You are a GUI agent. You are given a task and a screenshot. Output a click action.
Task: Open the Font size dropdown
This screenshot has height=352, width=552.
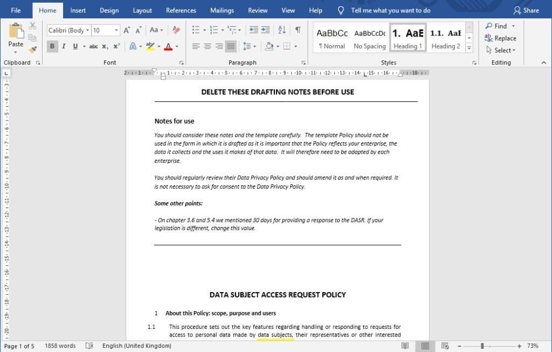[x=115, y=30]
